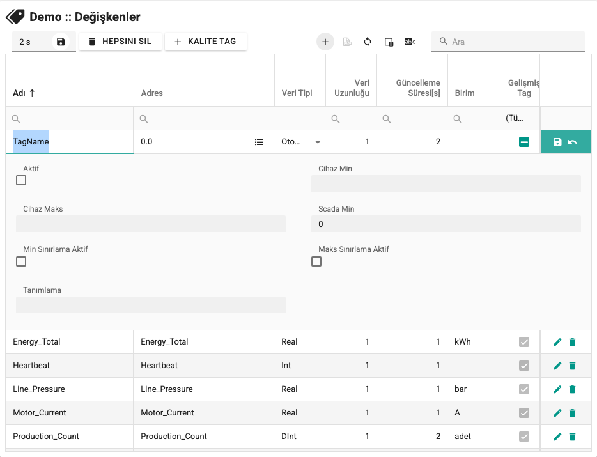The width and height of the screenshot is (597, 457).
Task: Click the Adı column filter field
Action: 70,119
